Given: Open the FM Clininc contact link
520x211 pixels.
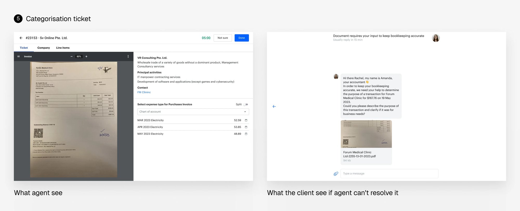Looking at the screenshot, I should pos(144,92).
